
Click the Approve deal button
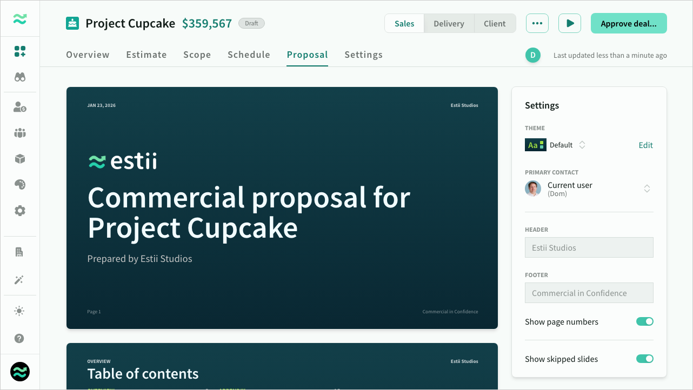point(629,24)
